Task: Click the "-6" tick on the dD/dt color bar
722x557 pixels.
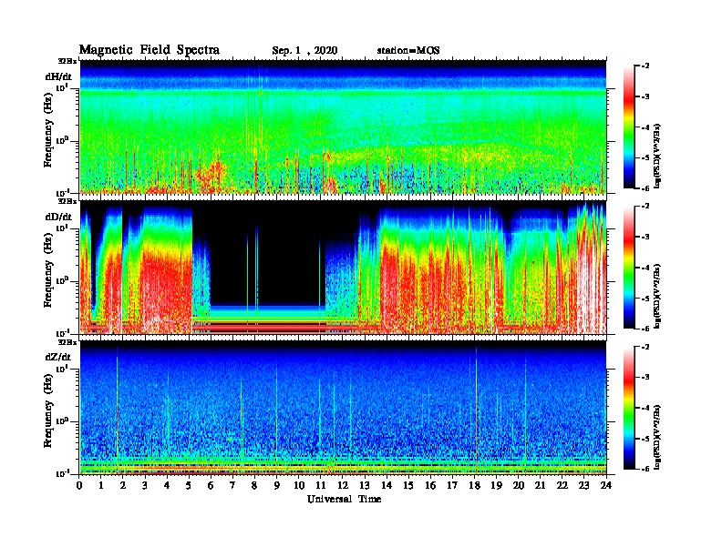Action: [645, 328]
